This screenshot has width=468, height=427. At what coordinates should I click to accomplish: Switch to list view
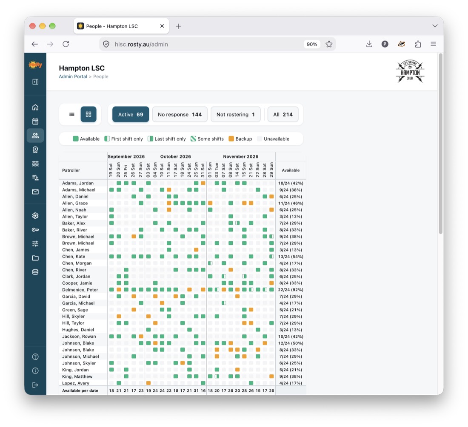71,114
